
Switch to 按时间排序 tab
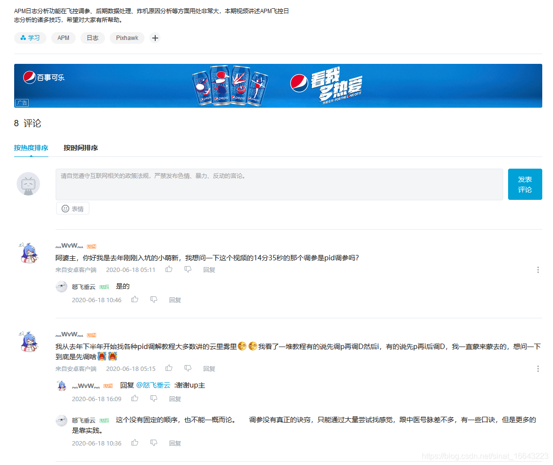81,148
